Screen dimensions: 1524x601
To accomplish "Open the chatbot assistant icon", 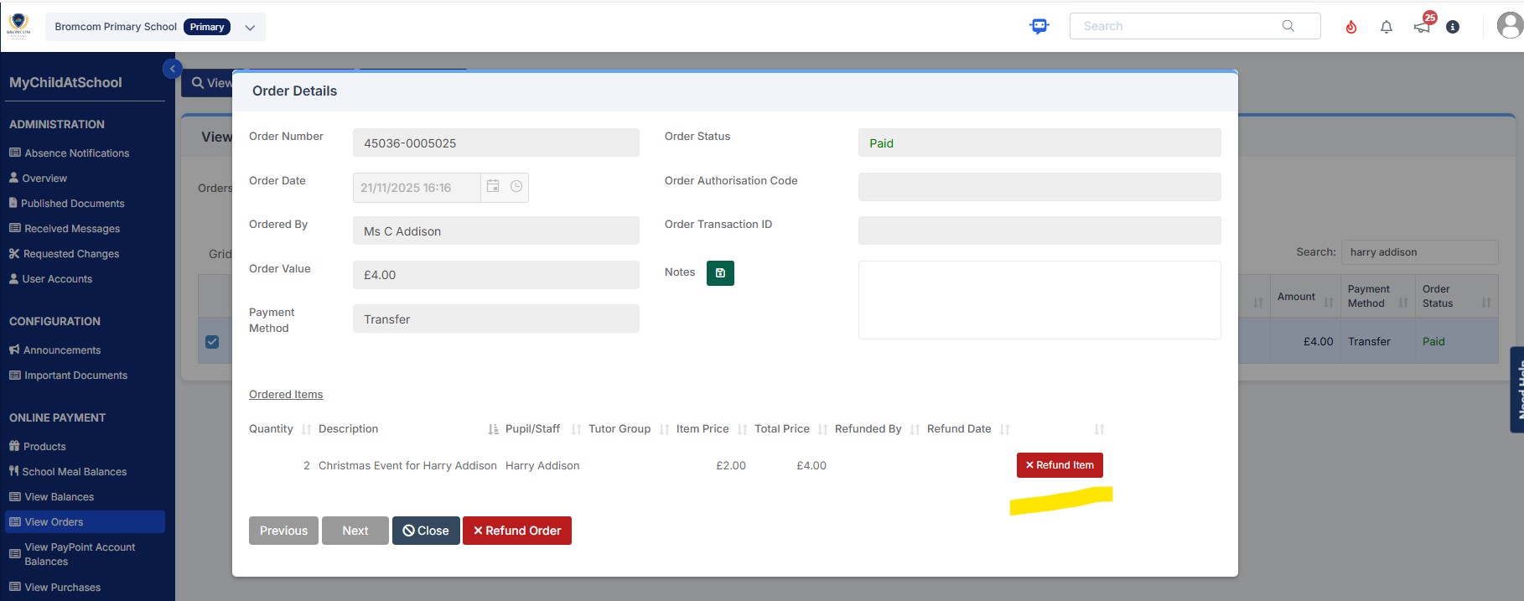I will [1039, 26].
